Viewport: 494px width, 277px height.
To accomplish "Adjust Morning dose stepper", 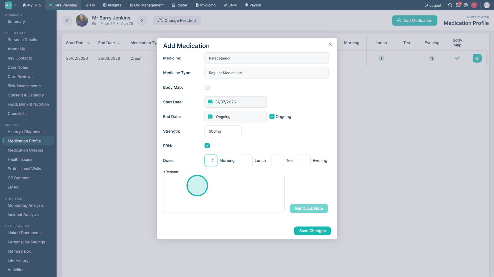I will [x=212, y=160].
